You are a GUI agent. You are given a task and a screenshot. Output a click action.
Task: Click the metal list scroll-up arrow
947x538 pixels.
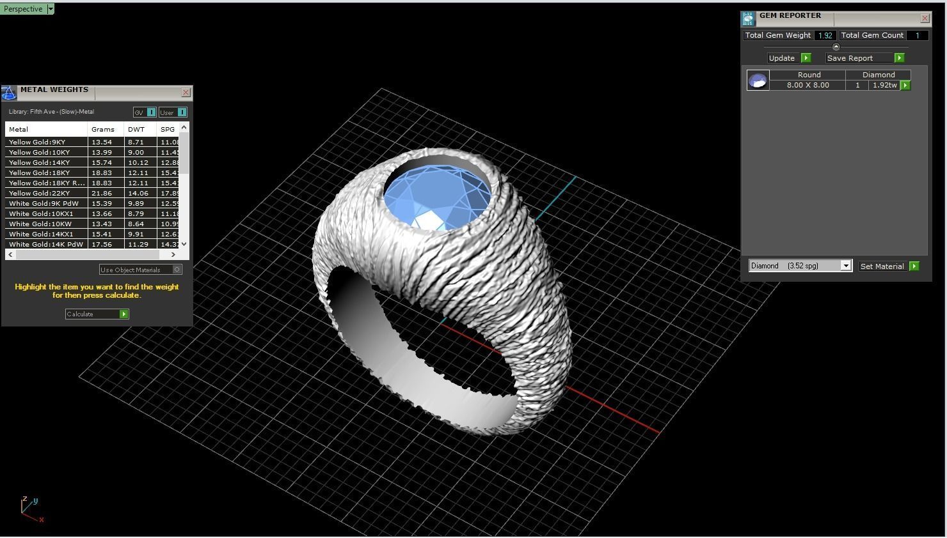pos(184,127)
